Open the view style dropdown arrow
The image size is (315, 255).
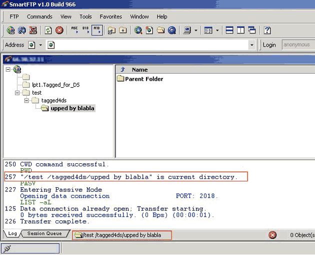[x=218, y=31]
